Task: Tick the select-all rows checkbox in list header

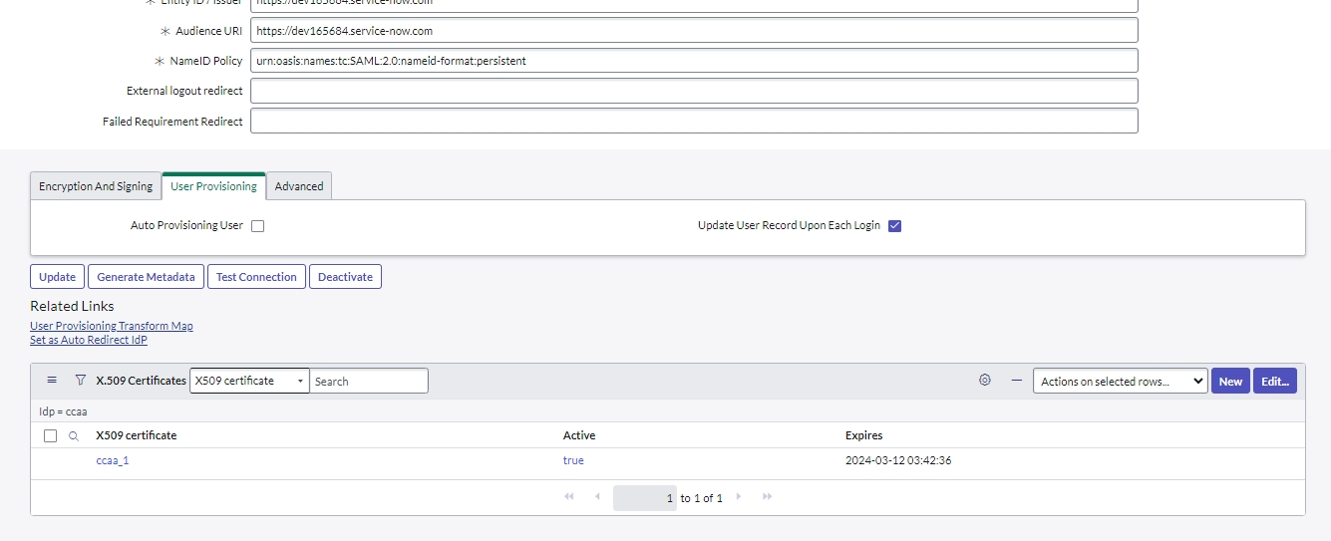Action: [51, 436]
